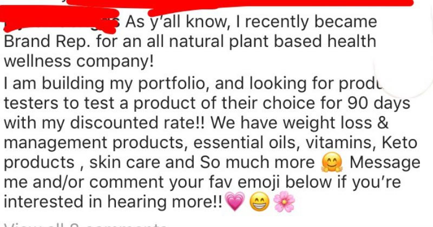This screenshot has height=227, width=433.
Task: Tap the pink growing heart emoji
Action: (x=235, y=202)
